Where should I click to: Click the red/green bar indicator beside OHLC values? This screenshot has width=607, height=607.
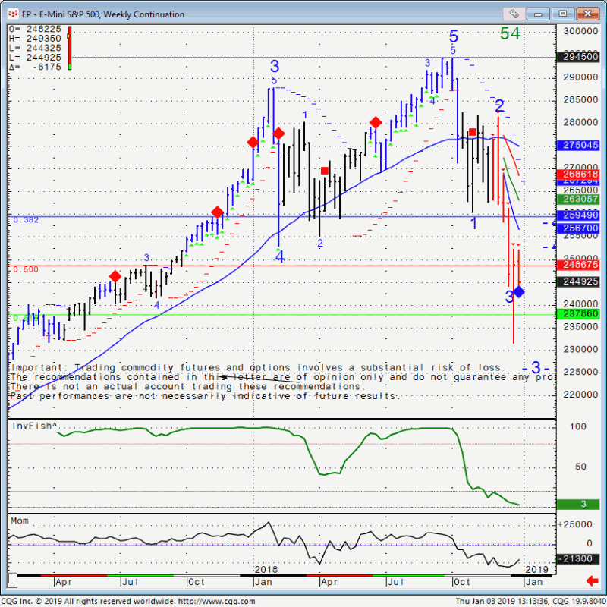click(69, 49)
